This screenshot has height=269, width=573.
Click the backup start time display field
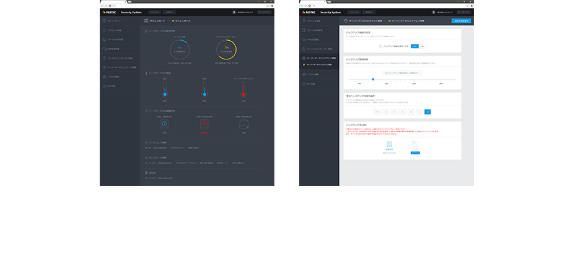(403, 73)
